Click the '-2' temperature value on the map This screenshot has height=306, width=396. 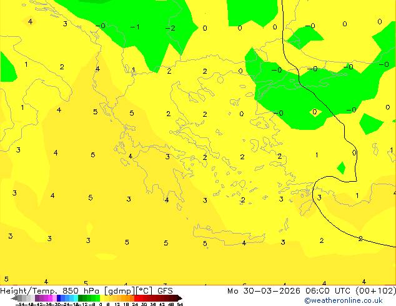171,28
